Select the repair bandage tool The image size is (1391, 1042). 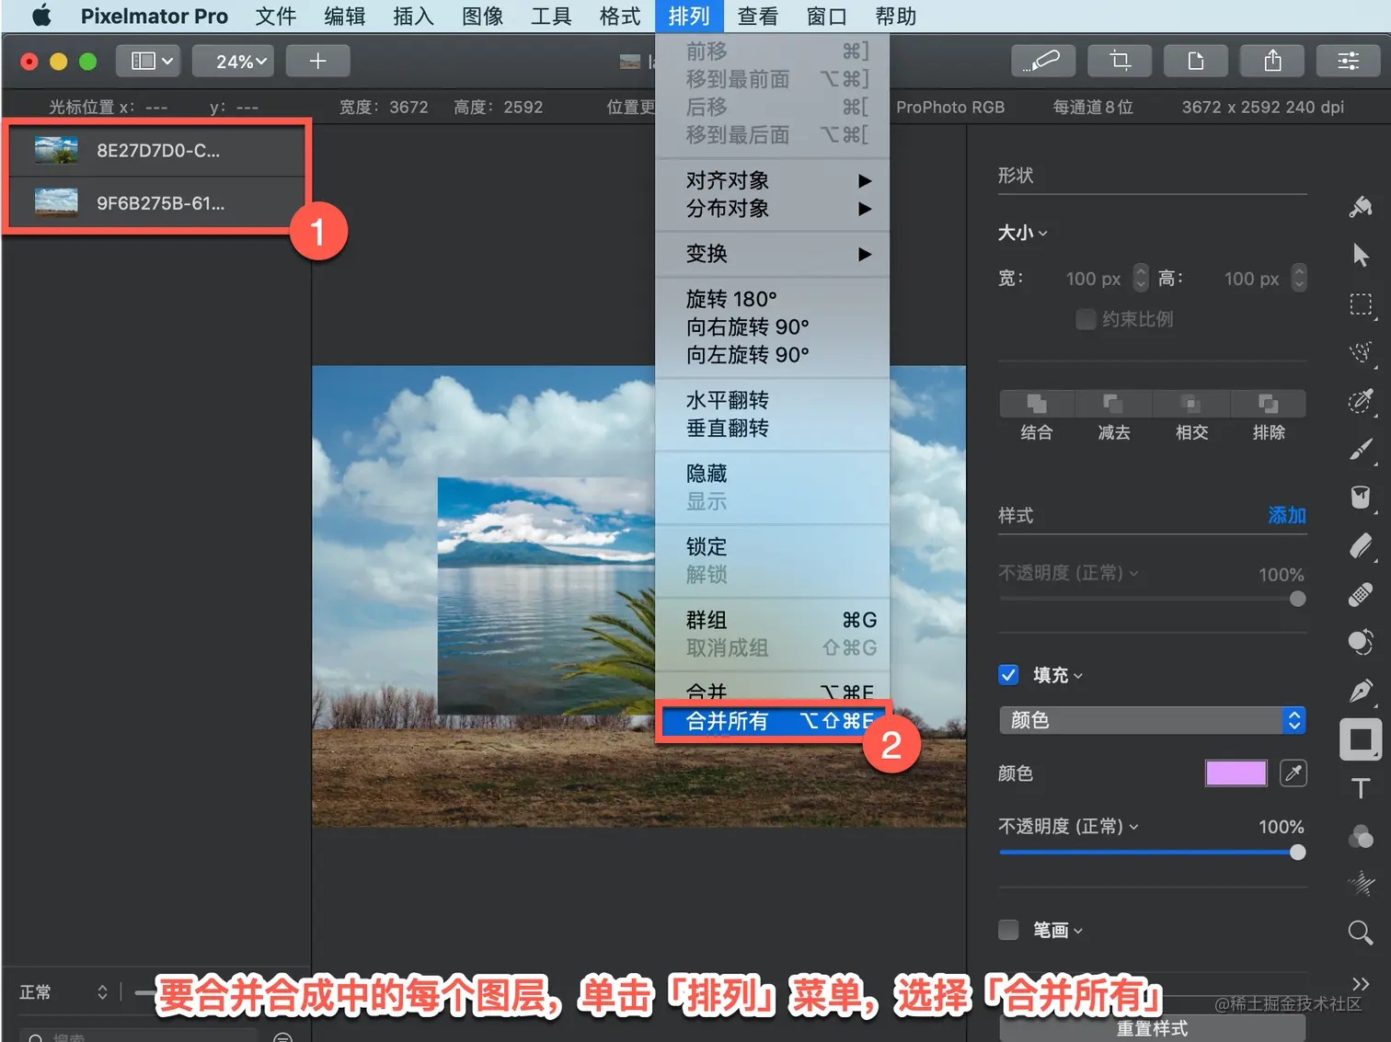(1361, 594)
